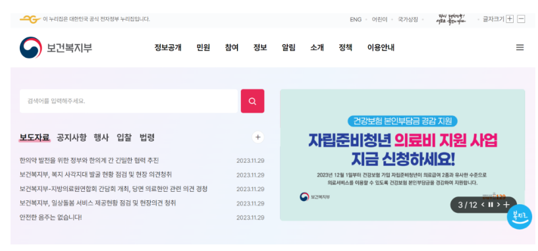Viewport: 538px width, 251px height.
Task: Click the Ministry of Health and Welfare logo
Action: tap(56, 47)
